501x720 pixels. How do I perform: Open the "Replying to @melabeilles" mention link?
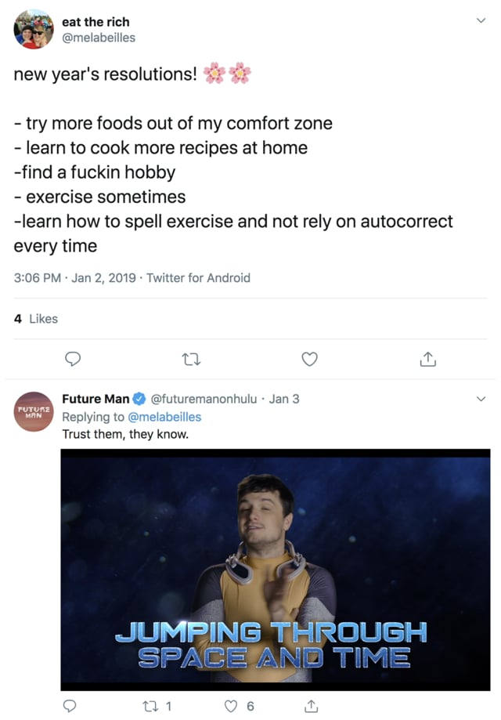coord(164,417)
